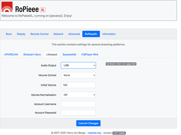Click the Initial Volume input field
Viewport: 181px width, 135px height.
point(78,85)
